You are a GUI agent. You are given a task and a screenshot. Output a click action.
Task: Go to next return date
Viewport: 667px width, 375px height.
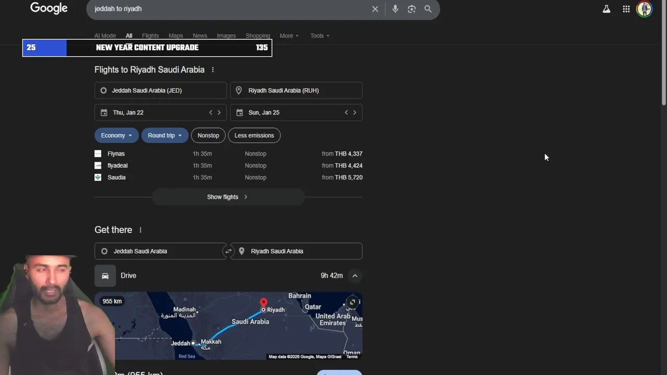click(x=354, y=113)
